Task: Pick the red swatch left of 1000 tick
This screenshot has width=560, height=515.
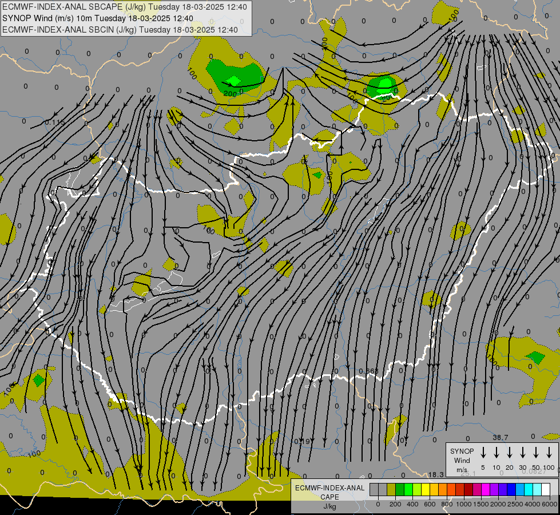Action: 460,490
